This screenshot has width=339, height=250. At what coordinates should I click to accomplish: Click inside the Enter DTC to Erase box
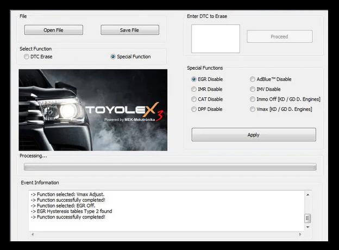click(x=216, y=39)
